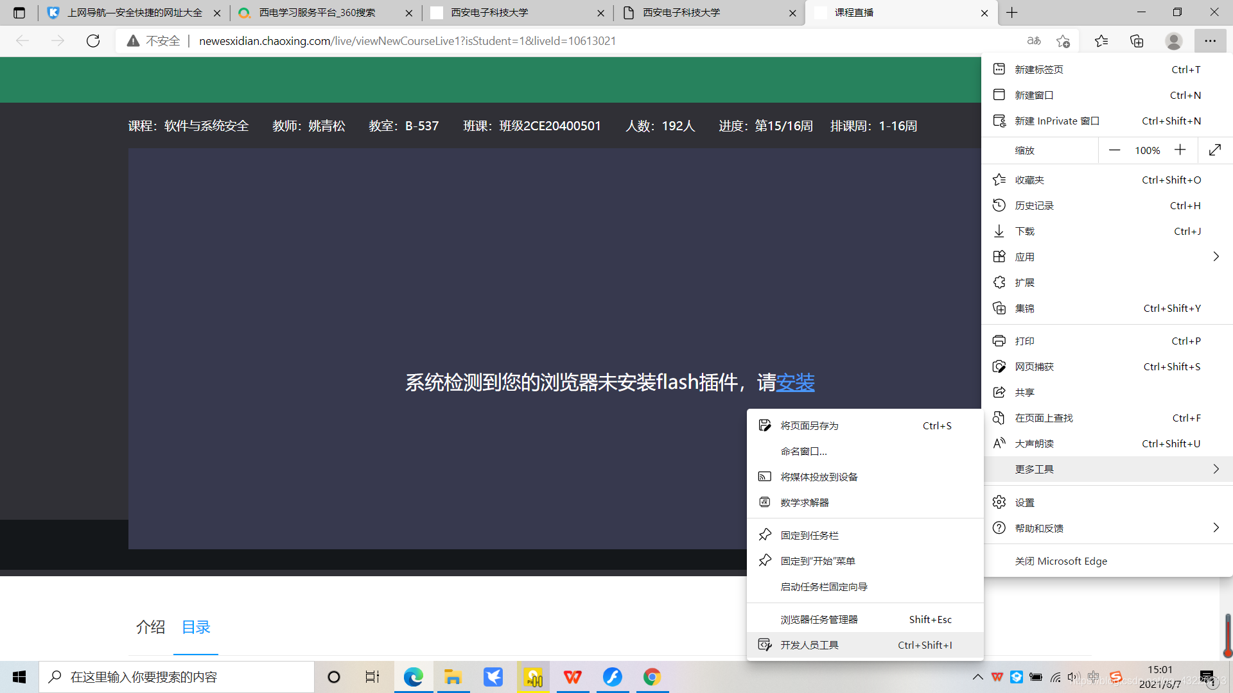
Task: Open Chrome from the Windows taskbar
Action: click(652, 677)
